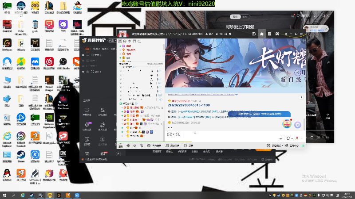Viewport: 355px width, 199px height.
Task: Open the app grid icon beside home icon
Action: [x=269, y=34]
